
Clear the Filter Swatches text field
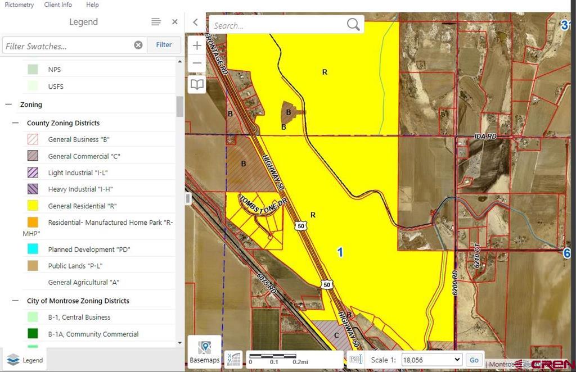click(138, 44)
